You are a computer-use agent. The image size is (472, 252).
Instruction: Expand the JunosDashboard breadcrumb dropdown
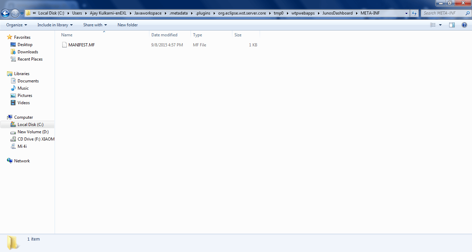(356, 13)
